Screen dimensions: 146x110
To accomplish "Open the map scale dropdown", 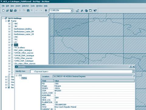I will [x=72, y=11].
